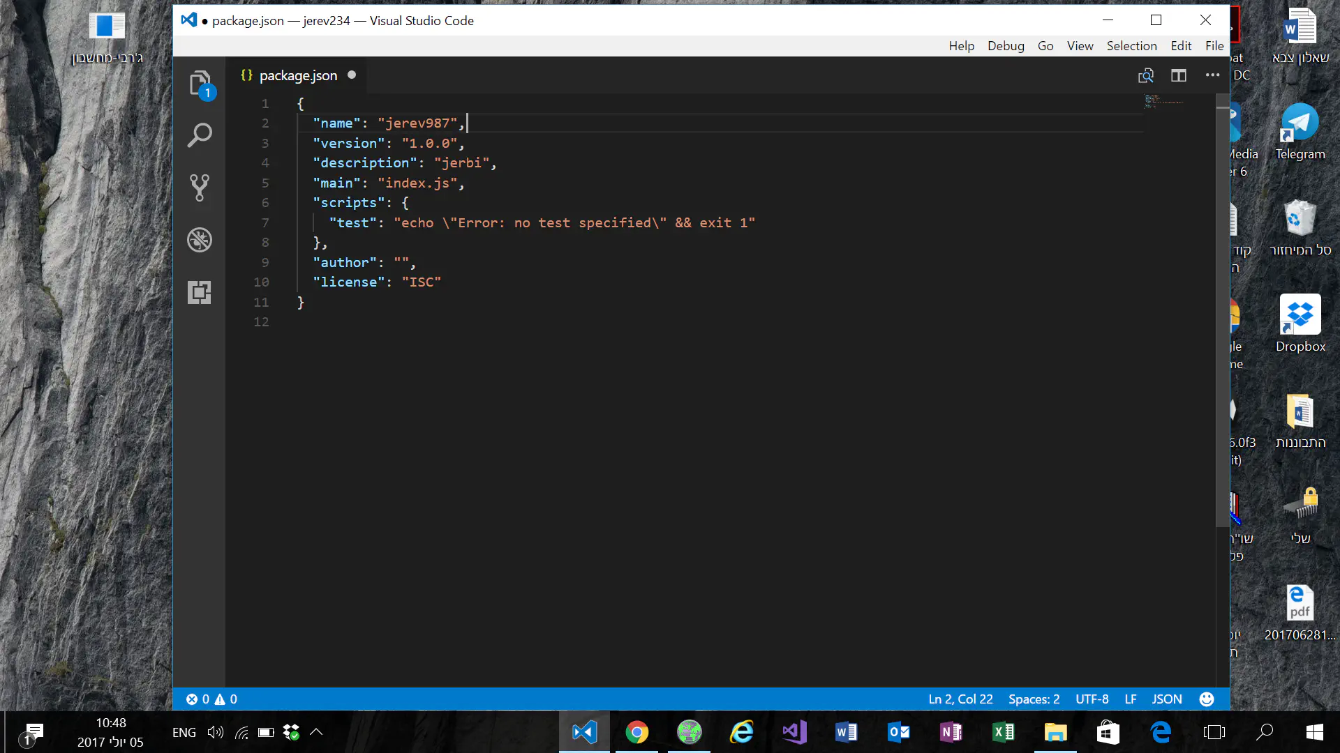Open the Selection menu
This screenshot has height=753, width=1340.
[x=1131, y=46]
